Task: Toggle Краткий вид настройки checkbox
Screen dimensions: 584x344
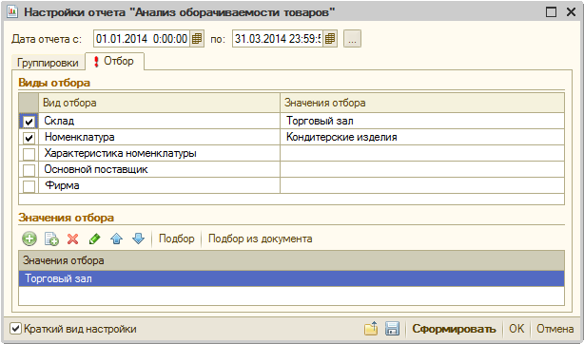Action: point(15,329)
